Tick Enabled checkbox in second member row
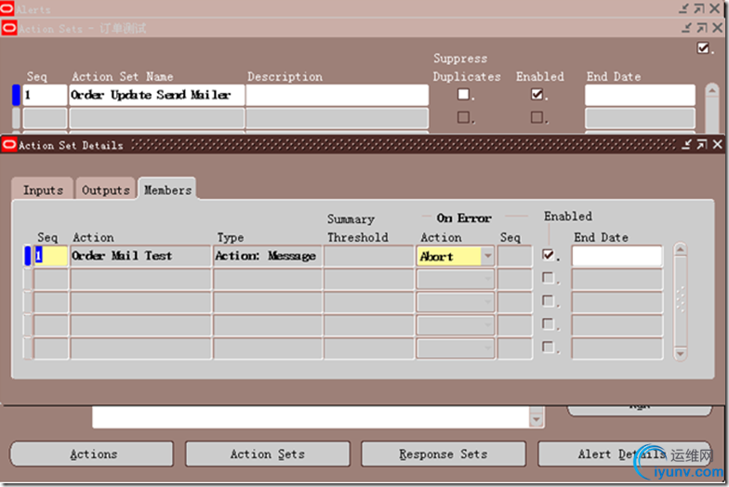This screenshot has width=729, height=487. tap(549, 278)
